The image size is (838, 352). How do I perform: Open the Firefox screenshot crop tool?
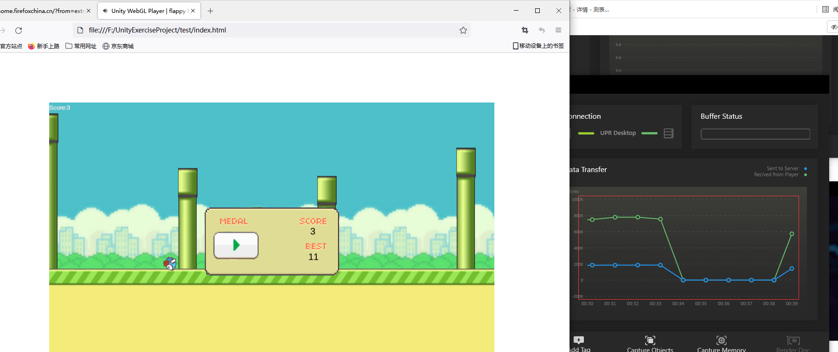pos(525,30)
